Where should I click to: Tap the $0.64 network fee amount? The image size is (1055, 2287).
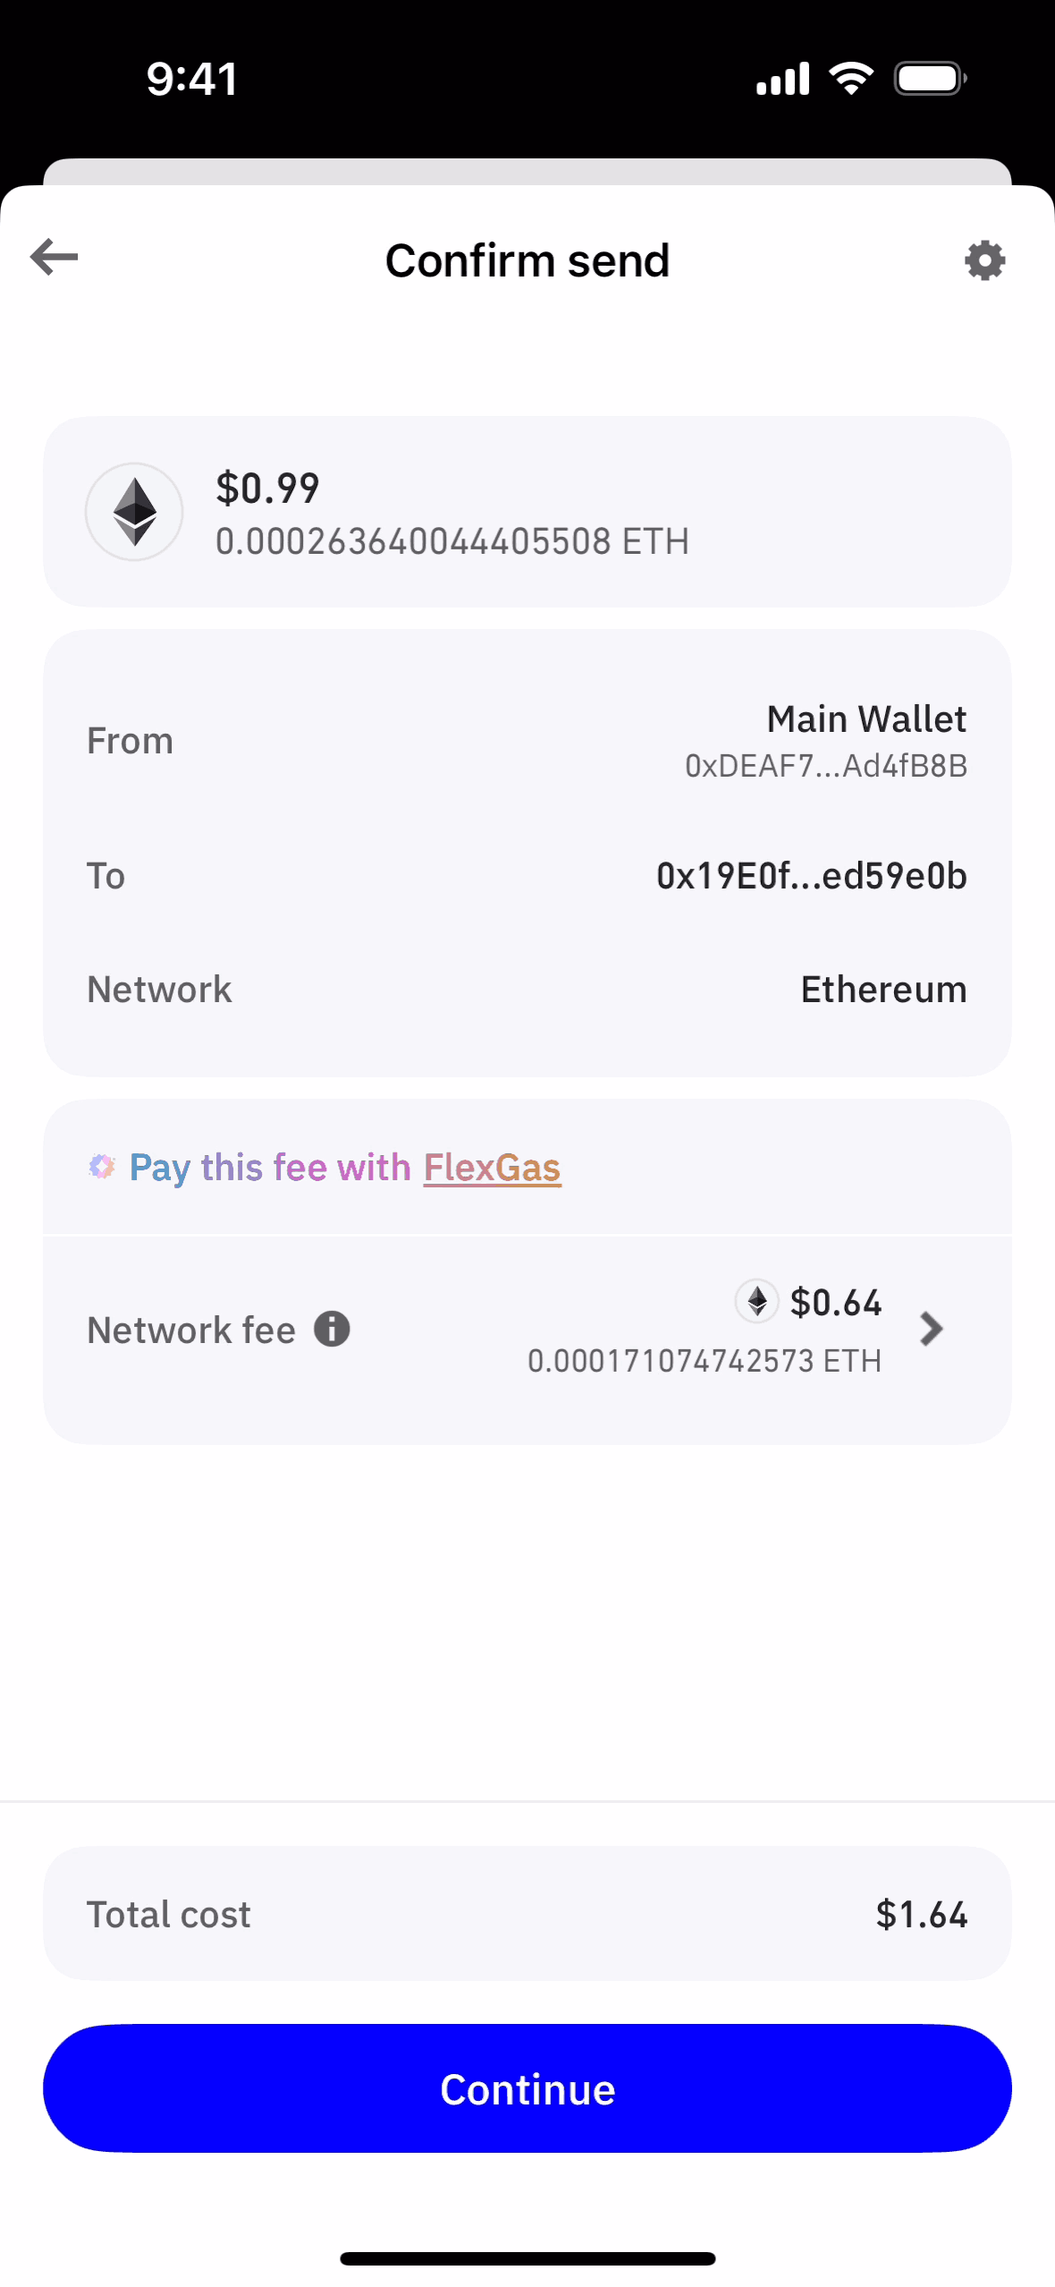[836, 1303]
